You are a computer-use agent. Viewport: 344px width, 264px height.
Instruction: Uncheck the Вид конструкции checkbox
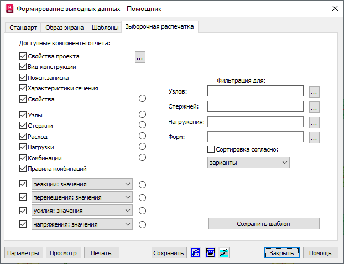coord(23,67)
